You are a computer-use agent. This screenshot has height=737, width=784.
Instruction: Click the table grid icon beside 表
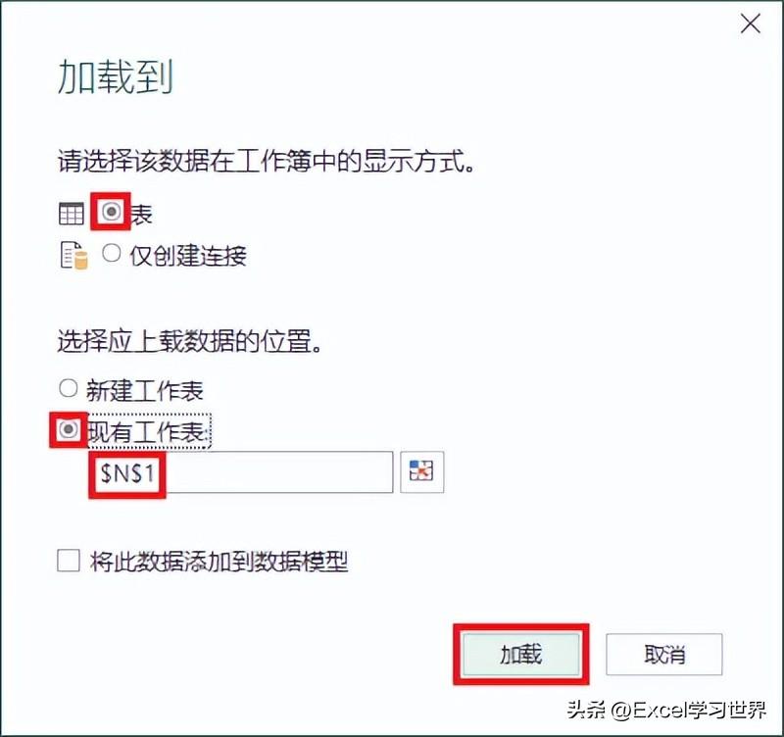pos(71,215)
